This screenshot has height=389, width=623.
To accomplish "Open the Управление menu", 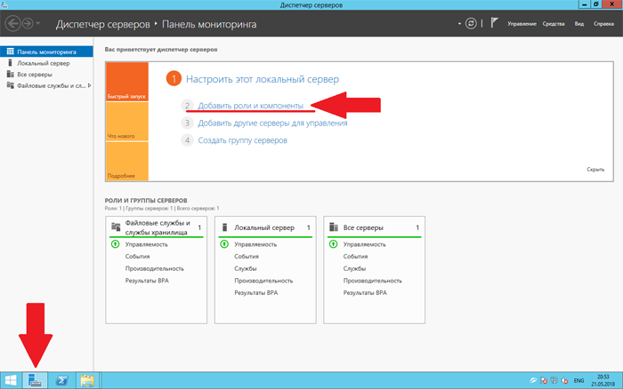I will pyautogui.click(x=522, y=23).
